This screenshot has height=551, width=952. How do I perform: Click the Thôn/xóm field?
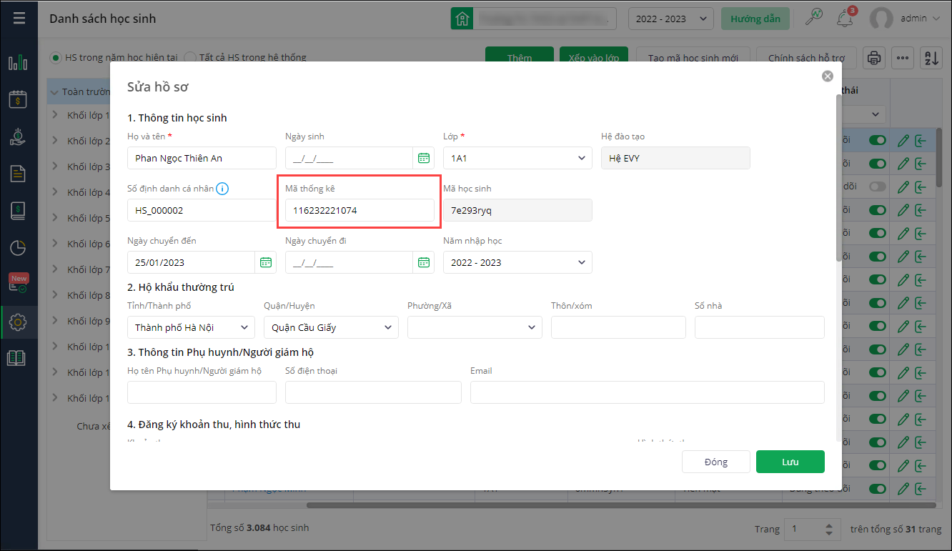[618, 327]
